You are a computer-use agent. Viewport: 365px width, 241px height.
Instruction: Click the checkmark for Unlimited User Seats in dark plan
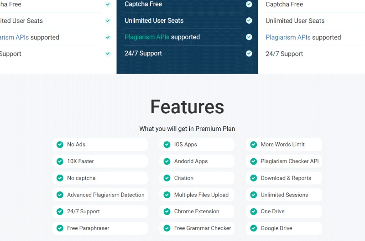(x=249, y=20)
